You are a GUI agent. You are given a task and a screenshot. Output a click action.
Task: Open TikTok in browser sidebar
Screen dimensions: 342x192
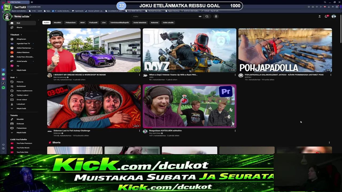[3, 83]
